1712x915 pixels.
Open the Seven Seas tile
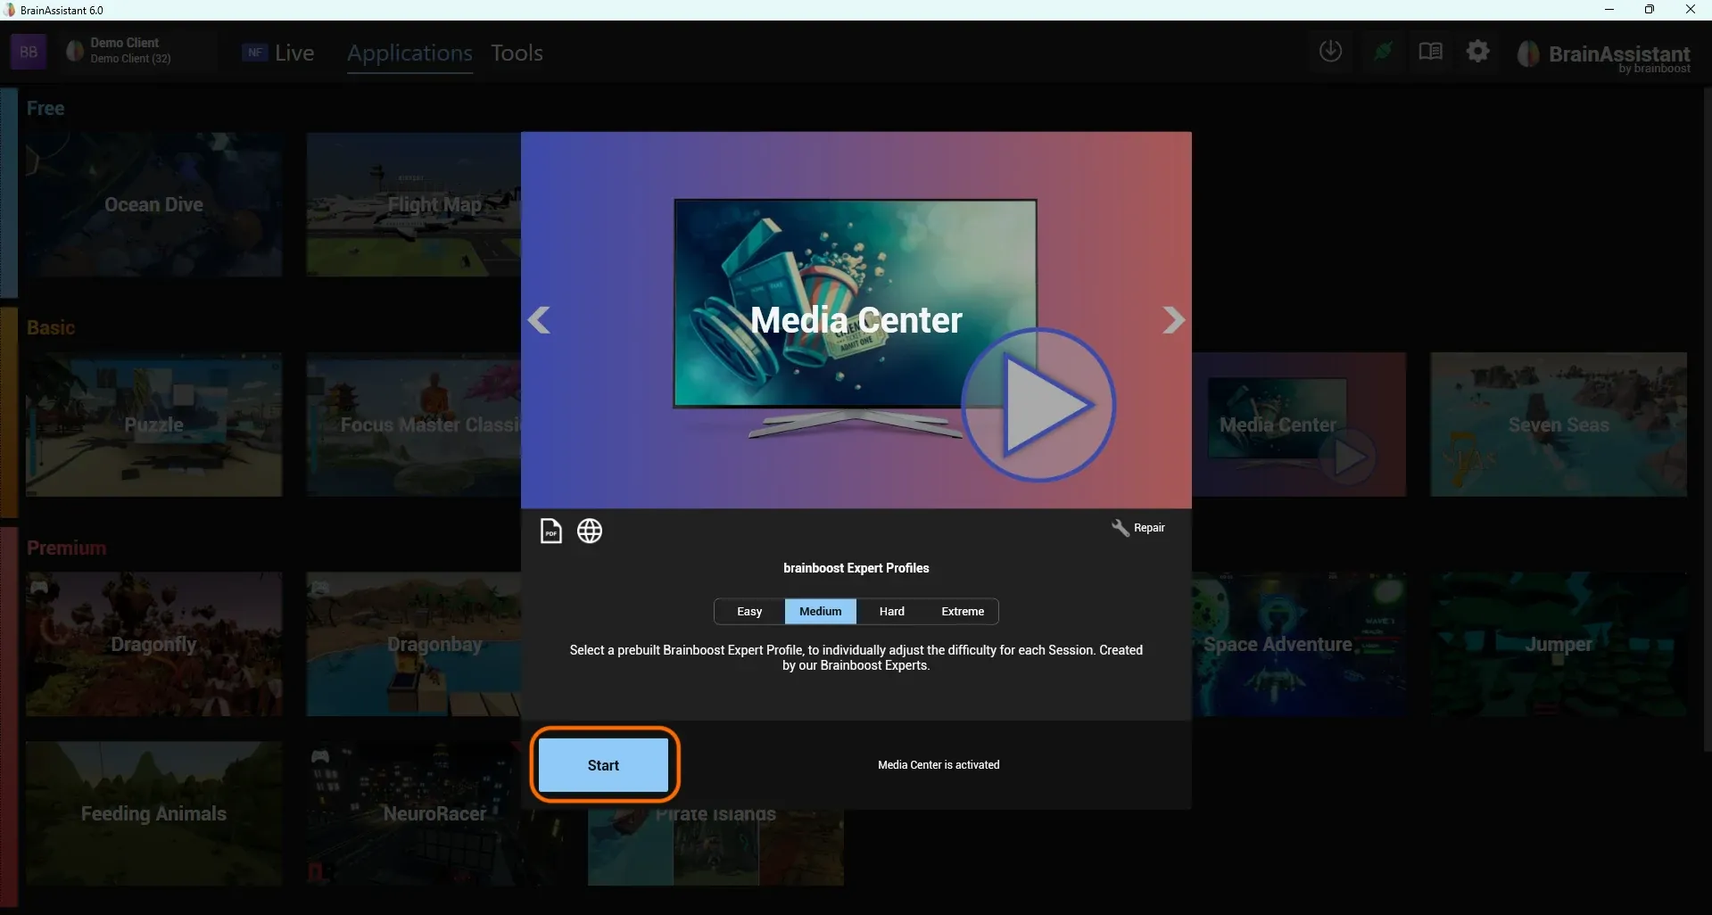(1559, 425)
